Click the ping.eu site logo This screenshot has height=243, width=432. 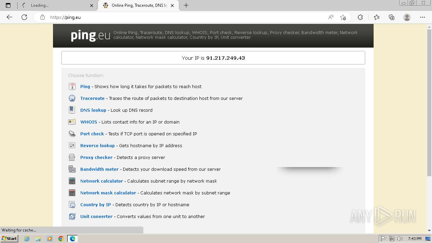tap(90, 35)
